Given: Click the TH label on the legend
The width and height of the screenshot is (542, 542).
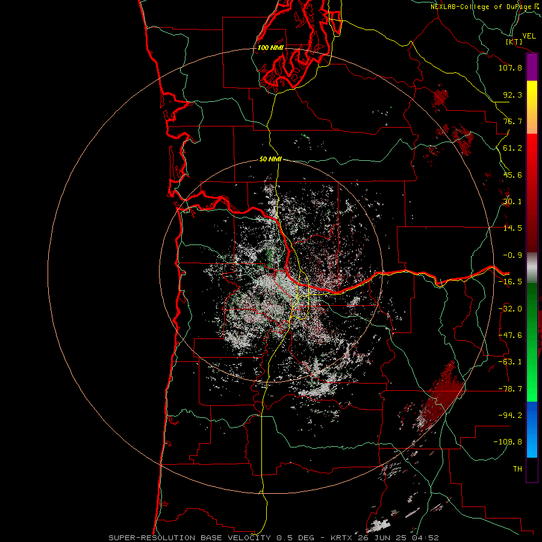Looking at the screenshot, I should (x=517, y=469).
